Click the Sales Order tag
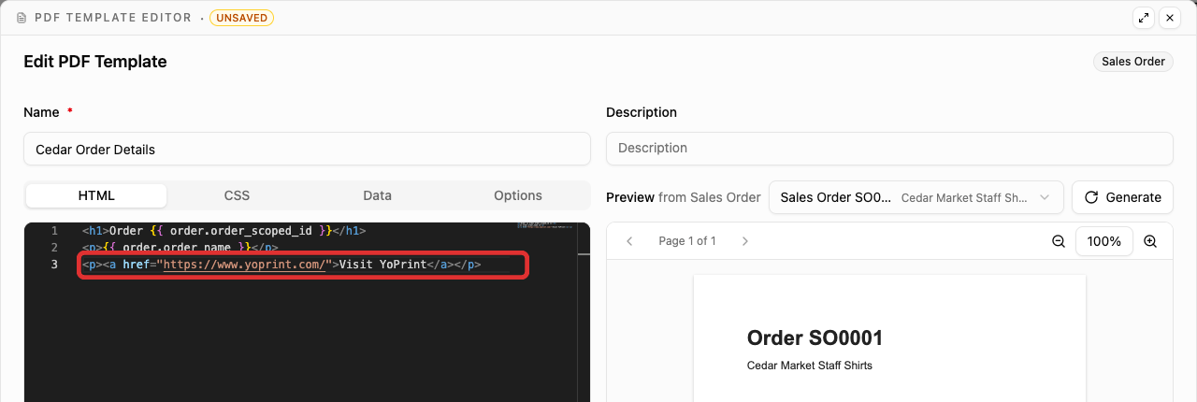 [x=1133, y=62]
